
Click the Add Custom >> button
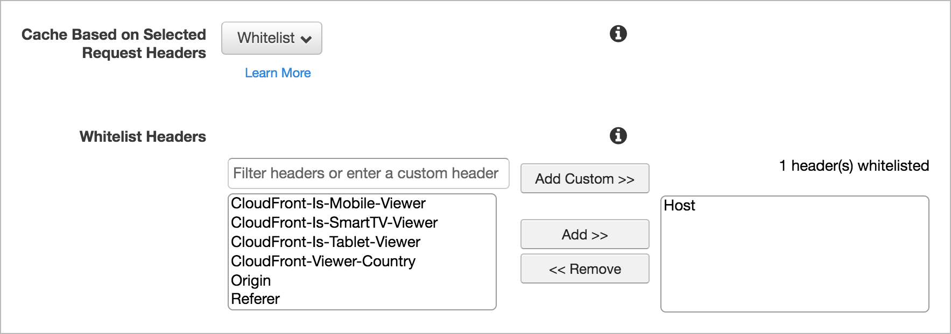point(585,178)
